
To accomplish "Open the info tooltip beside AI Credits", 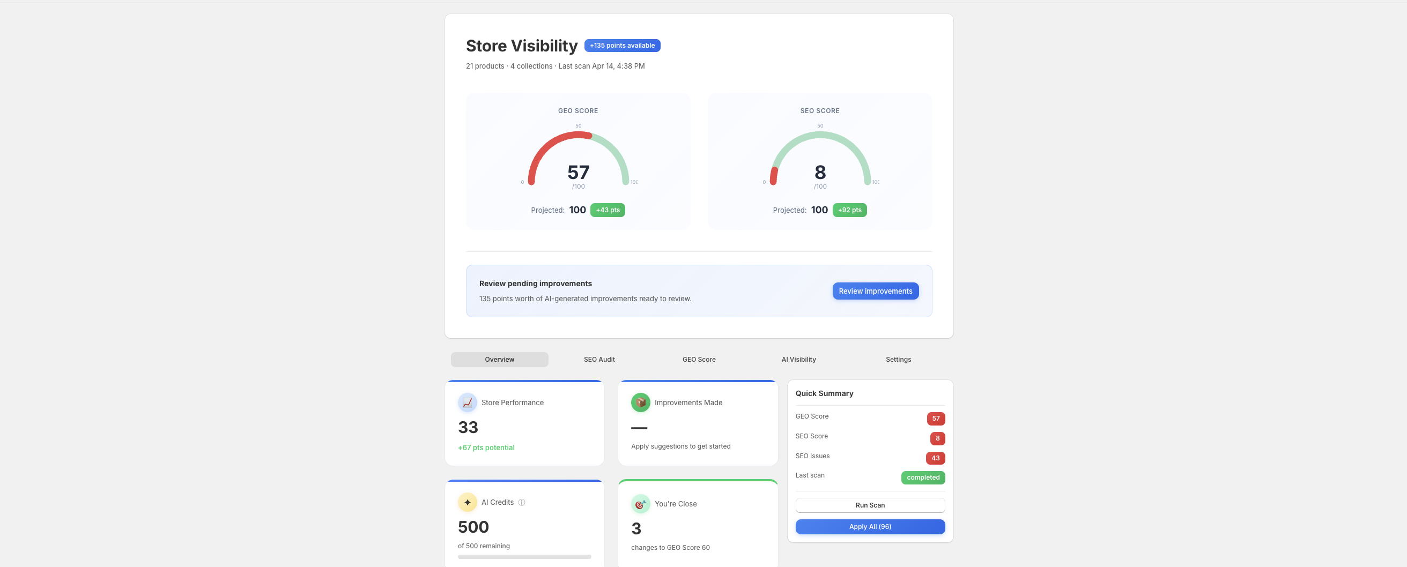I will coord(522,502).
